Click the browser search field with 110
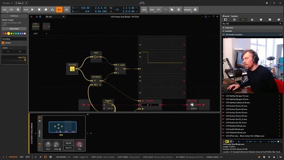The image size is (284, 160). point(252,24)
